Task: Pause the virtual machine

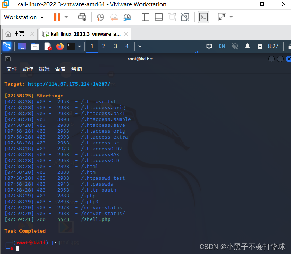Action: click(x=57, y=17)
